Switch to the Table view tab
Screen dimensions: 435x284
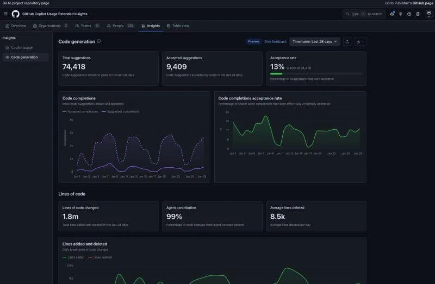178,26
